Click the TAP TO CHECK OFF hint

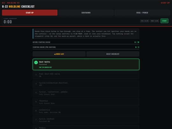pyautogui.click(x=46, y=67)
